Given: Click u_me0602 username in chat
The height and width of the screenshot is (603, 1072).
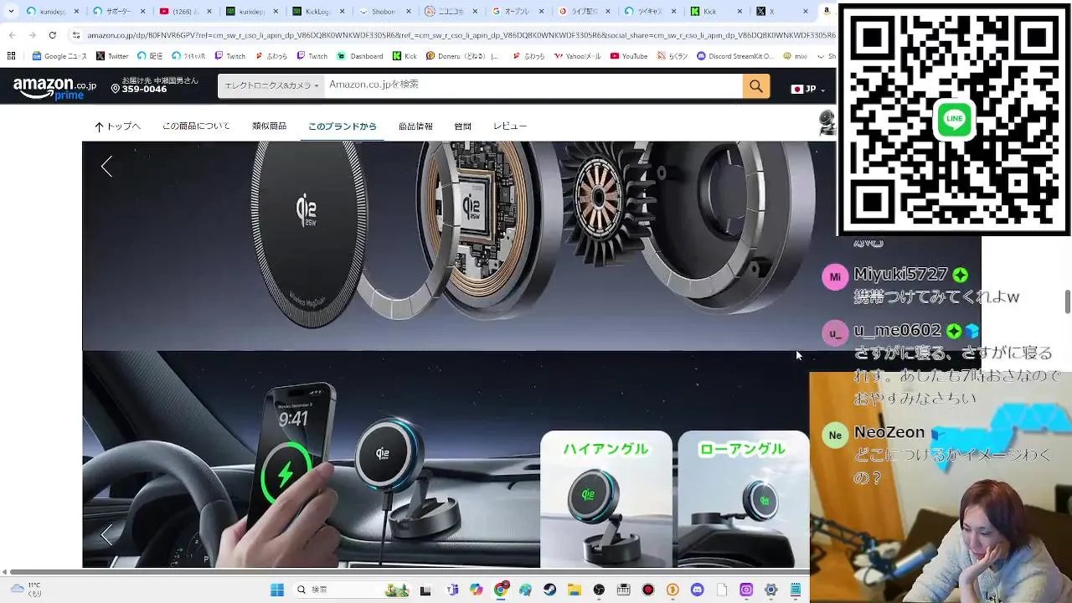Looking at the screenshot, I should [897, 331].
